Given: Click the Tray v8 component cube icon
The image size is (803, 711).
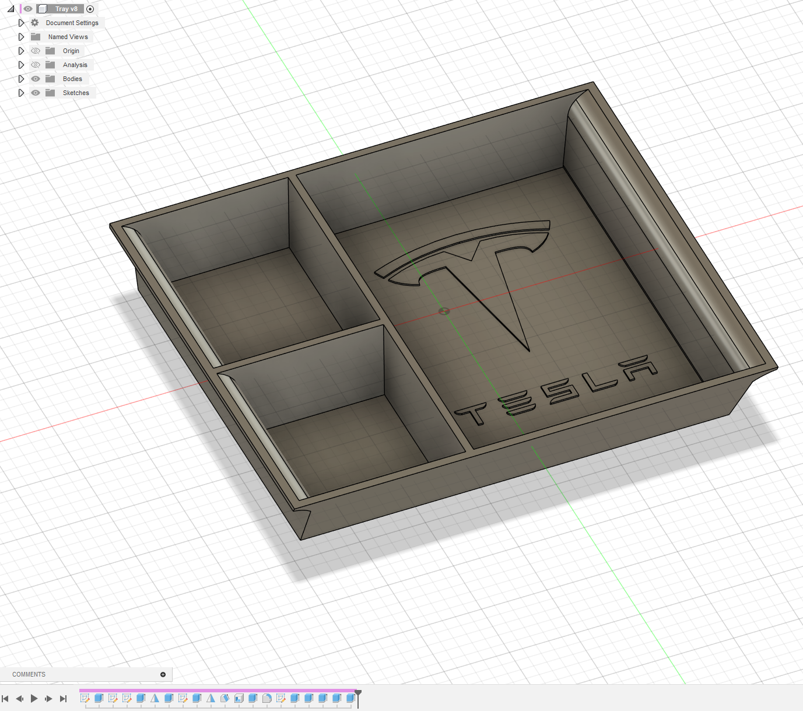Looking at the screenshot, I should (x=43, y=9).
